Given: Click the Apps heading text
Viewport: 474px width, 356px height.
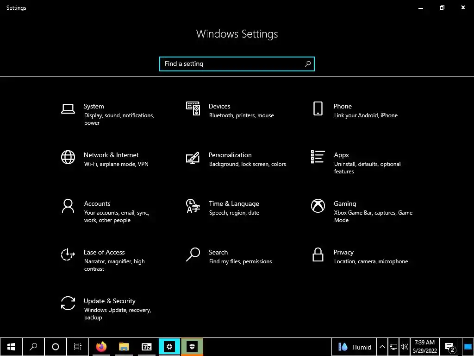Looking at the screenshot, I should coord(341,155).
